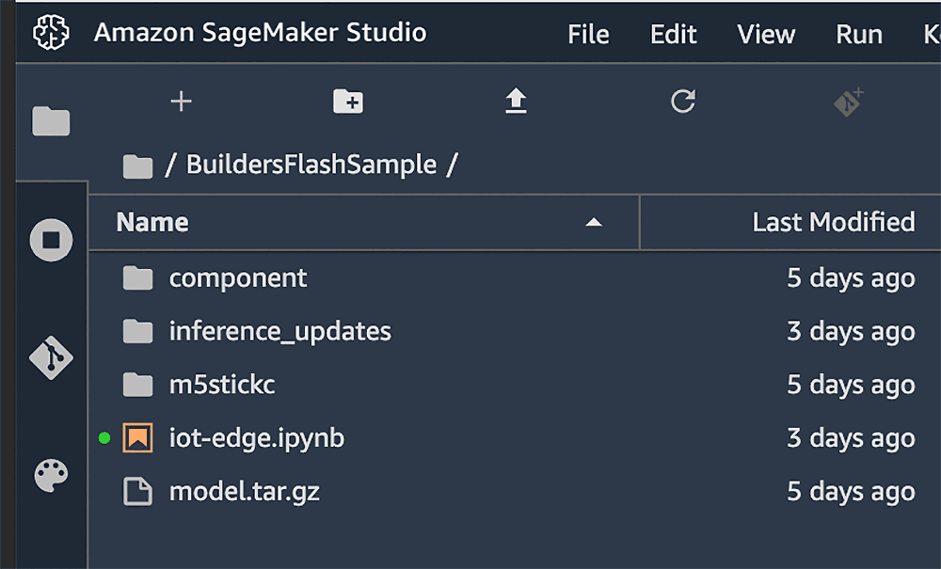941x569 pixels.
Task: Open the Running Terminals and Kernels panel
Action: coord(51,241)
